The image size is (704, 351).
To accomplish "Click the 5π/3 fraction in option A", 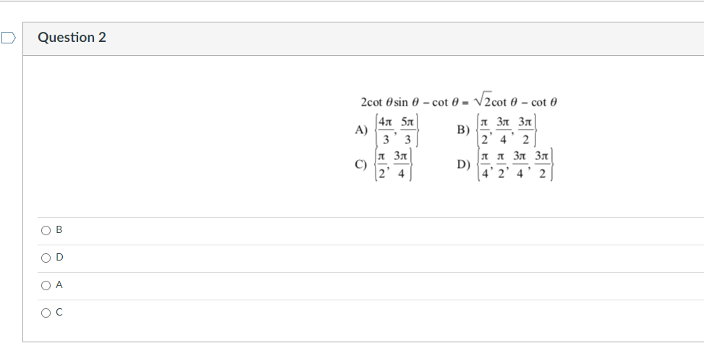I will point(407,130).
